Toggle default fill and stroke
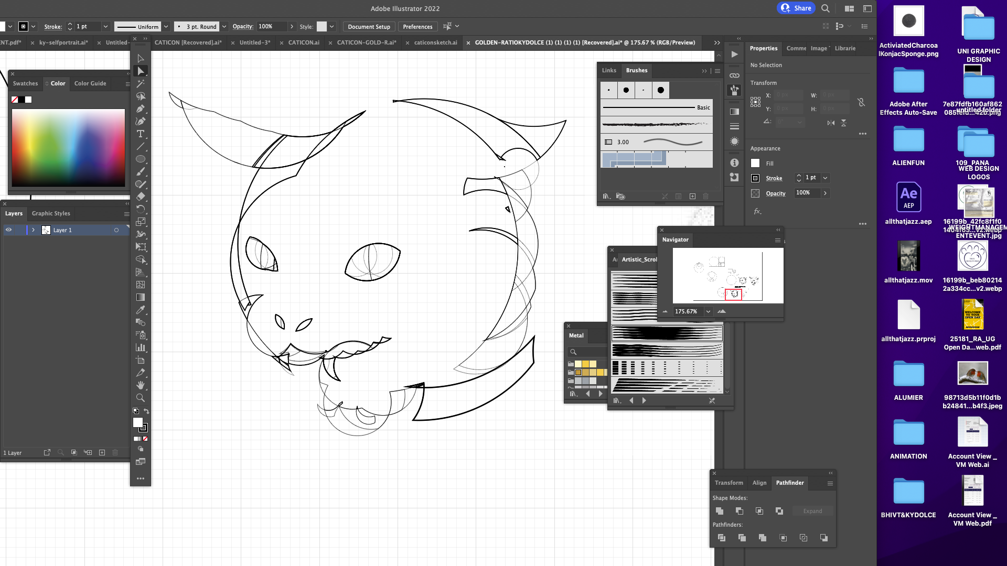Screen dimensions: 1007x566 136,411
